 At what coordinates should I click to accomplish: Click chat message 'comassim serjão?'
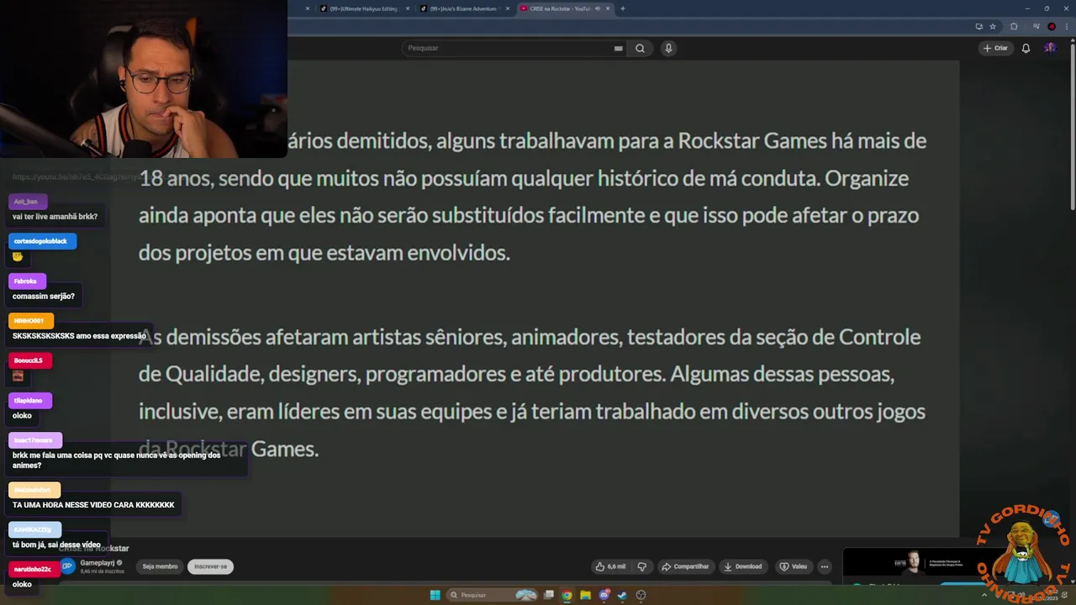pos(44,297)
